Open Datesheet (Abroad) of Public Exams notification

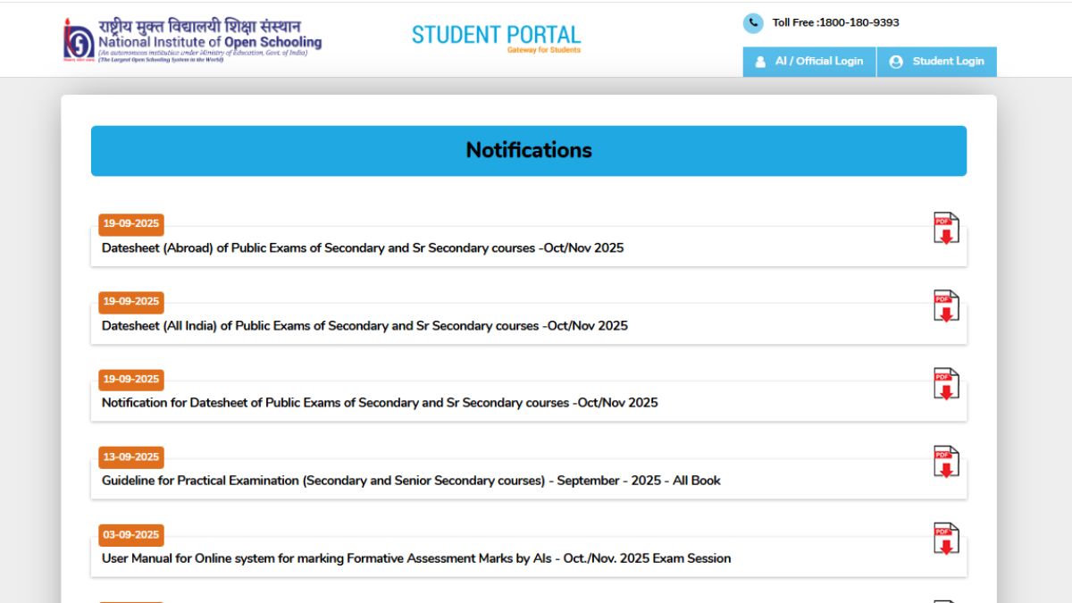tap(363, 247)
